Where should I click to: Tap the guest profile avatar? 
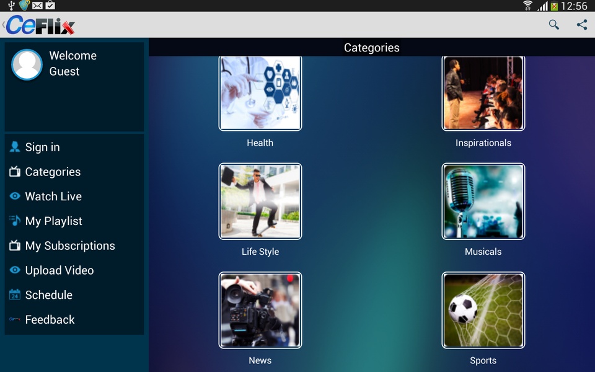(x=27, y=64)
